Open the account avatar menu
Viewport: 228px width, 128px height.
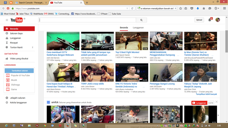[218, 20]
